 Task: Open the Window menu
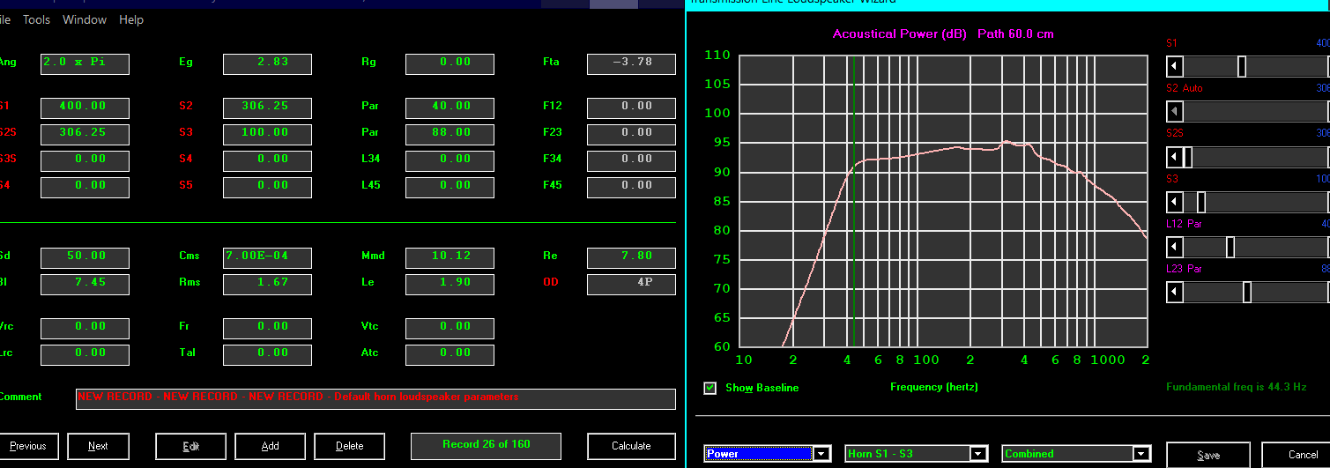85,19
